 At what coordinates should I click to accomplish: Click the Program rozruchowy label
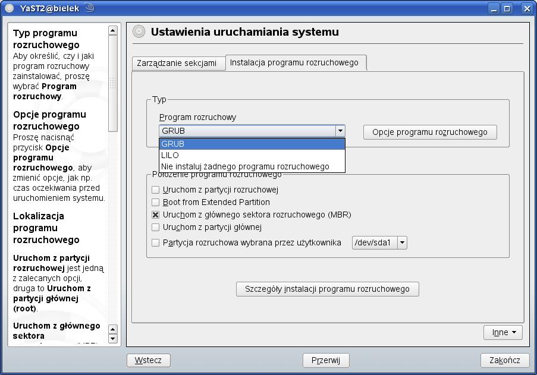(197, 117)
